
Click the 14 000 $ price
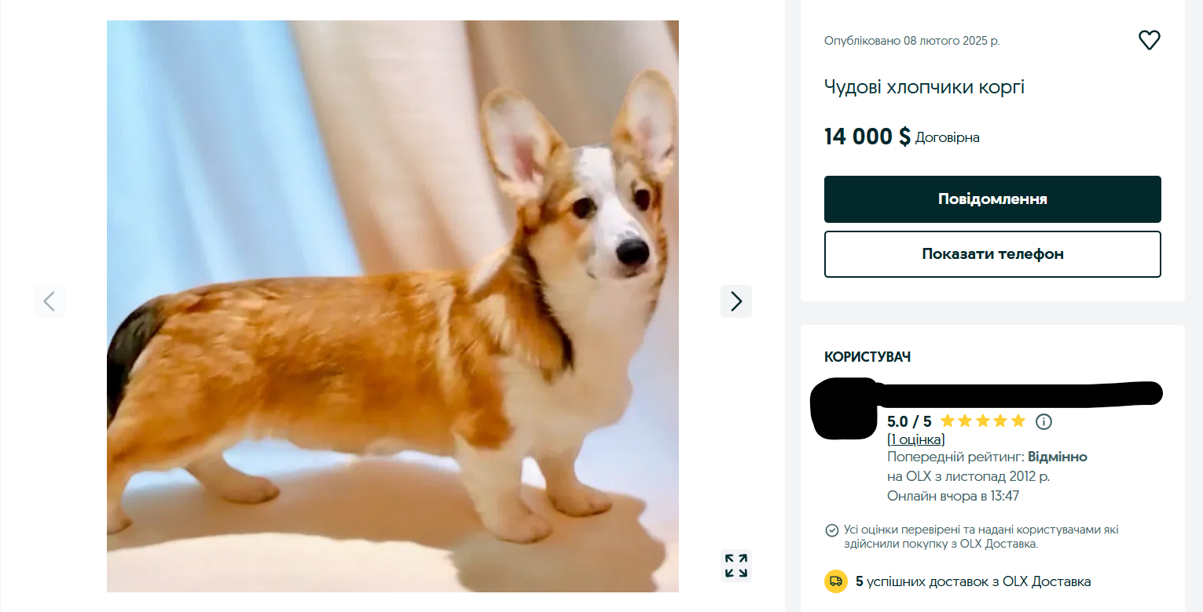(x=867, y=137)
